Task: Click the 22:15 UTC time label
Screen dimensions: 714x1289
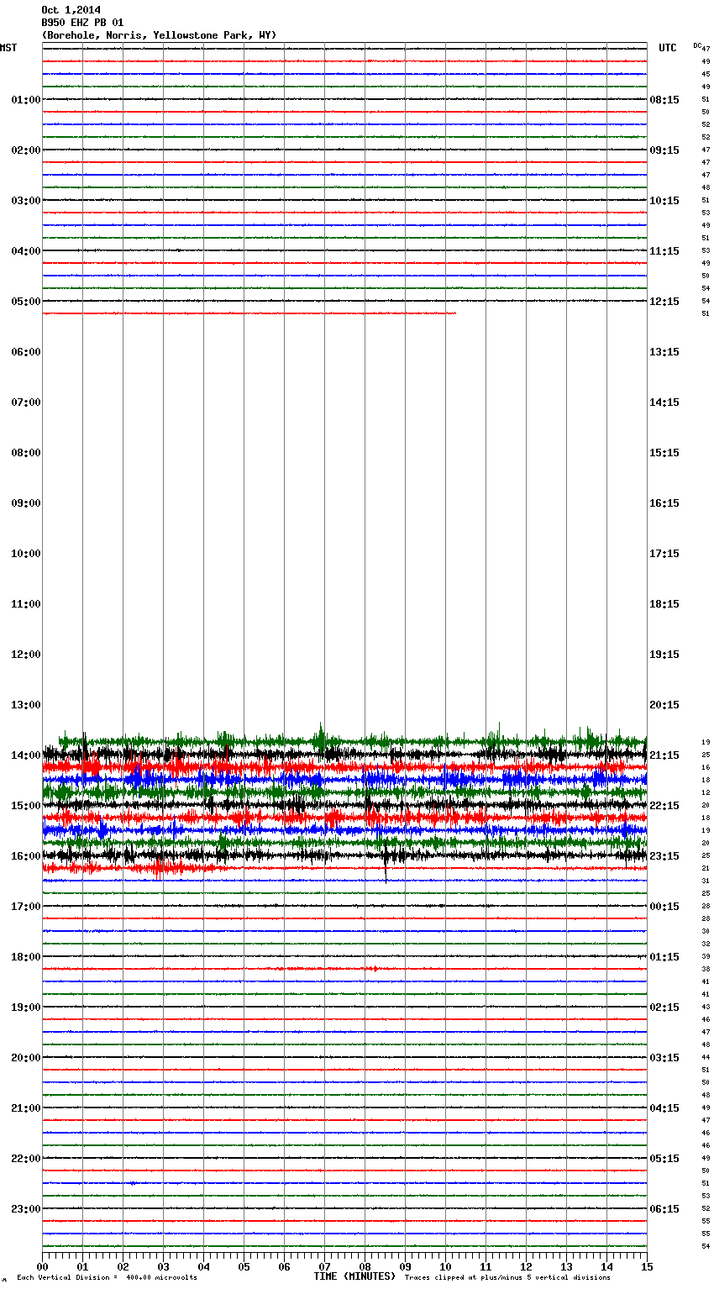Action: pyautogui.click(x=664, y=806)
